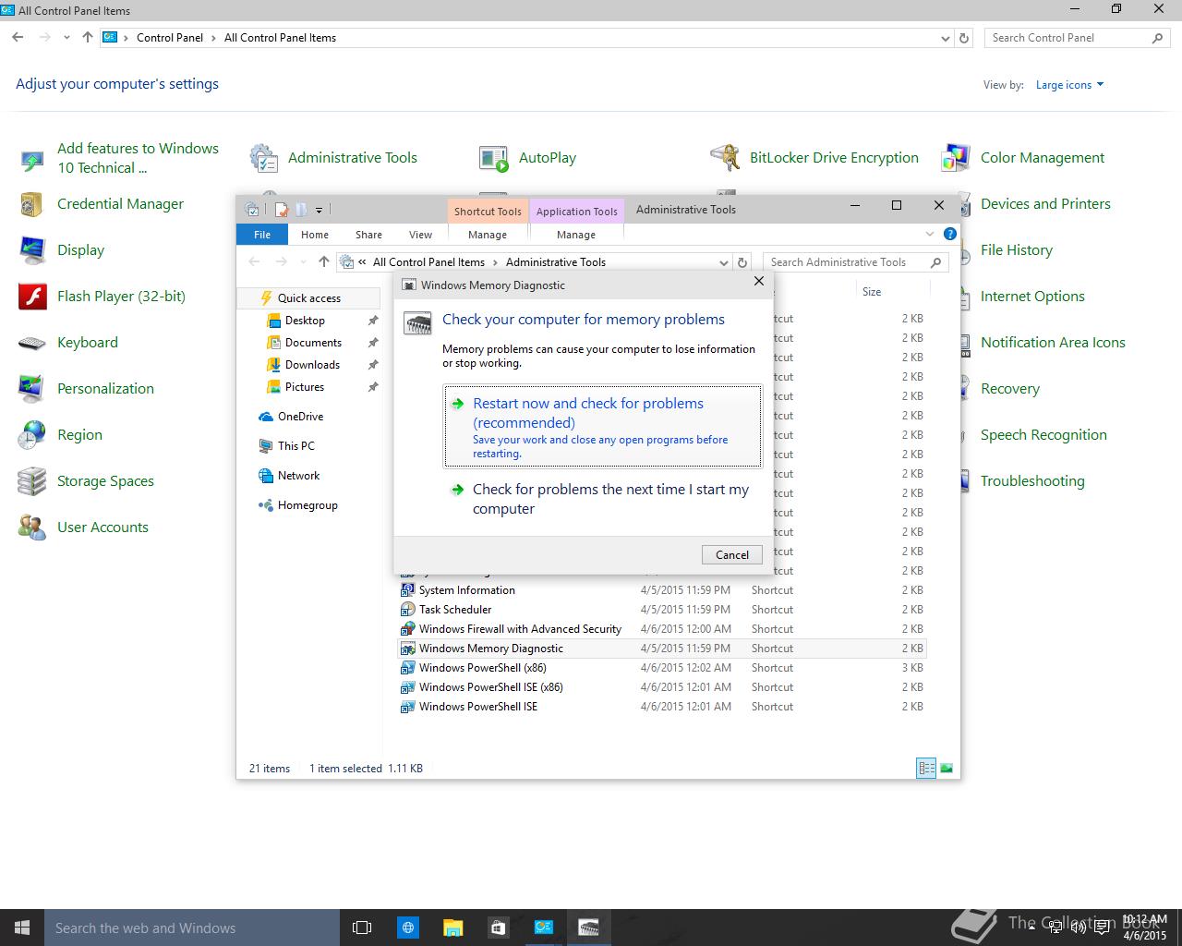1182x946 pixels.
Task: Select Quick access in navigation pane
Action: [x=309, y=298]
